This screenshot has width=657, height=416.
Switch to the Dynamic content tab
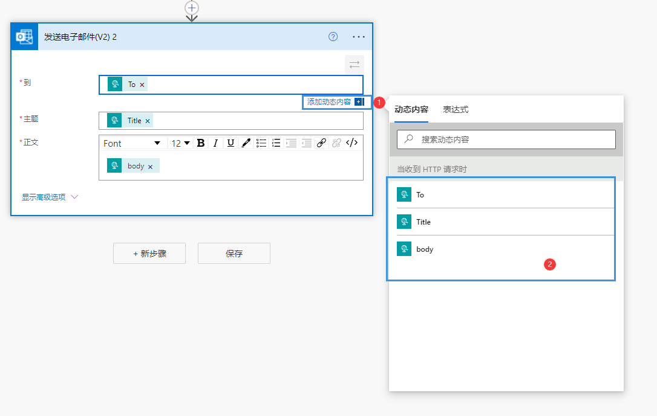411,109
